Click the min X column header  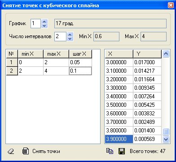coord(31,54)
